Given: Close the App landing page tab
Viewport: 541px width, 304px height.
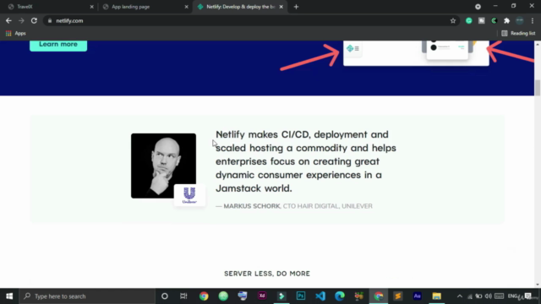Looking at the screenshot, I should tap(186, 7).
